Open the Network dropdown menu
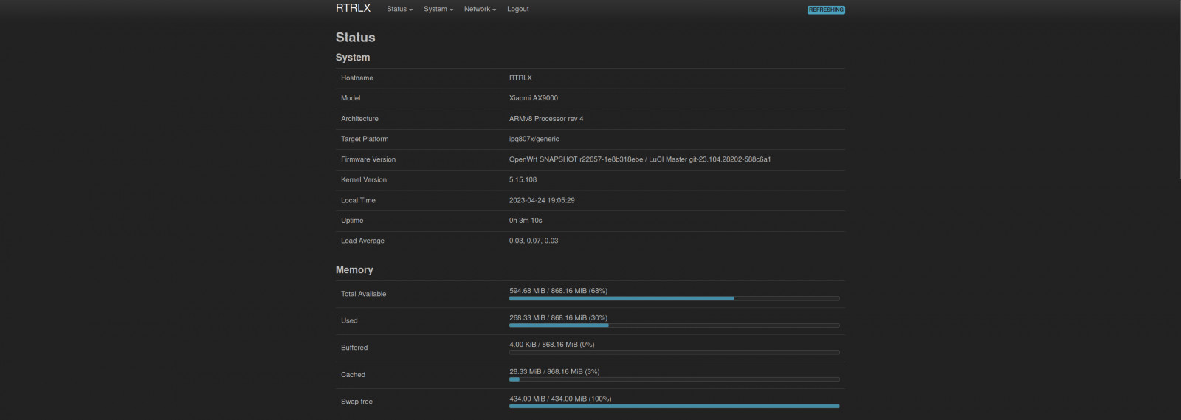Viewport: 1181px width, 420px height. click(480, 9)
